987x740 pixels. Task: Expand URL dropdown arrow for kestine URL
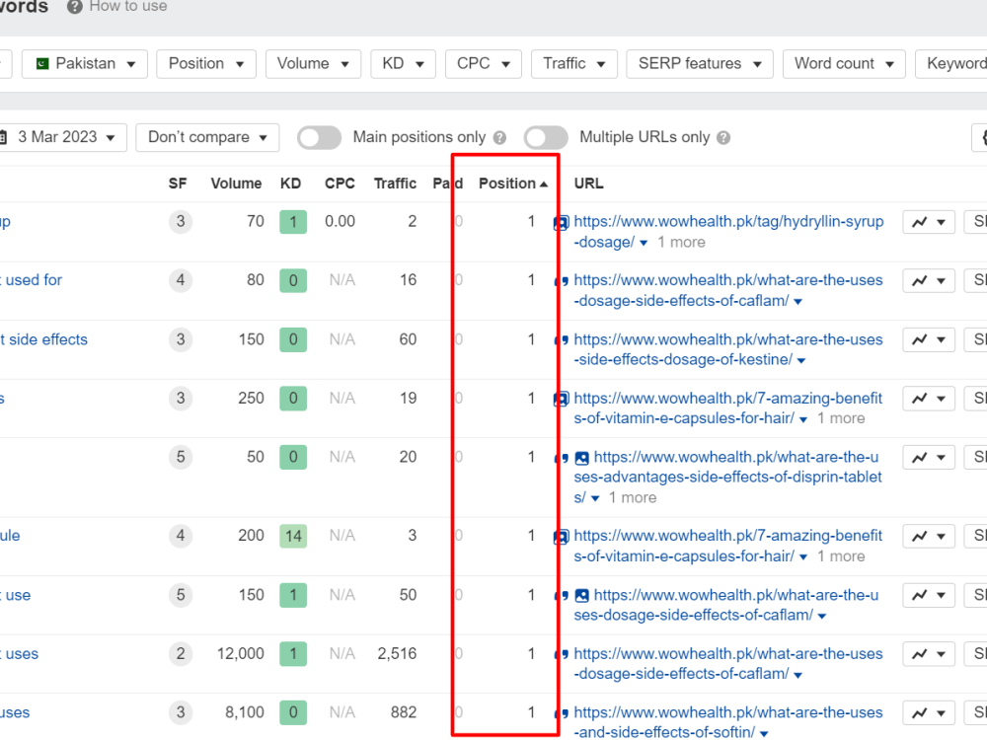coord(801,360)
